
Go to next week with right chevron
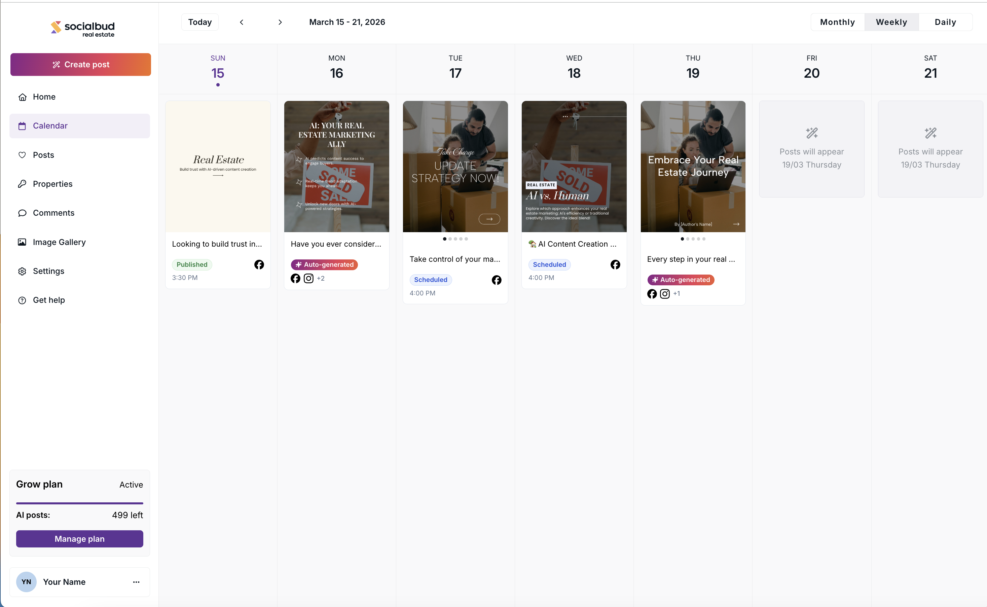click(280, 22)
